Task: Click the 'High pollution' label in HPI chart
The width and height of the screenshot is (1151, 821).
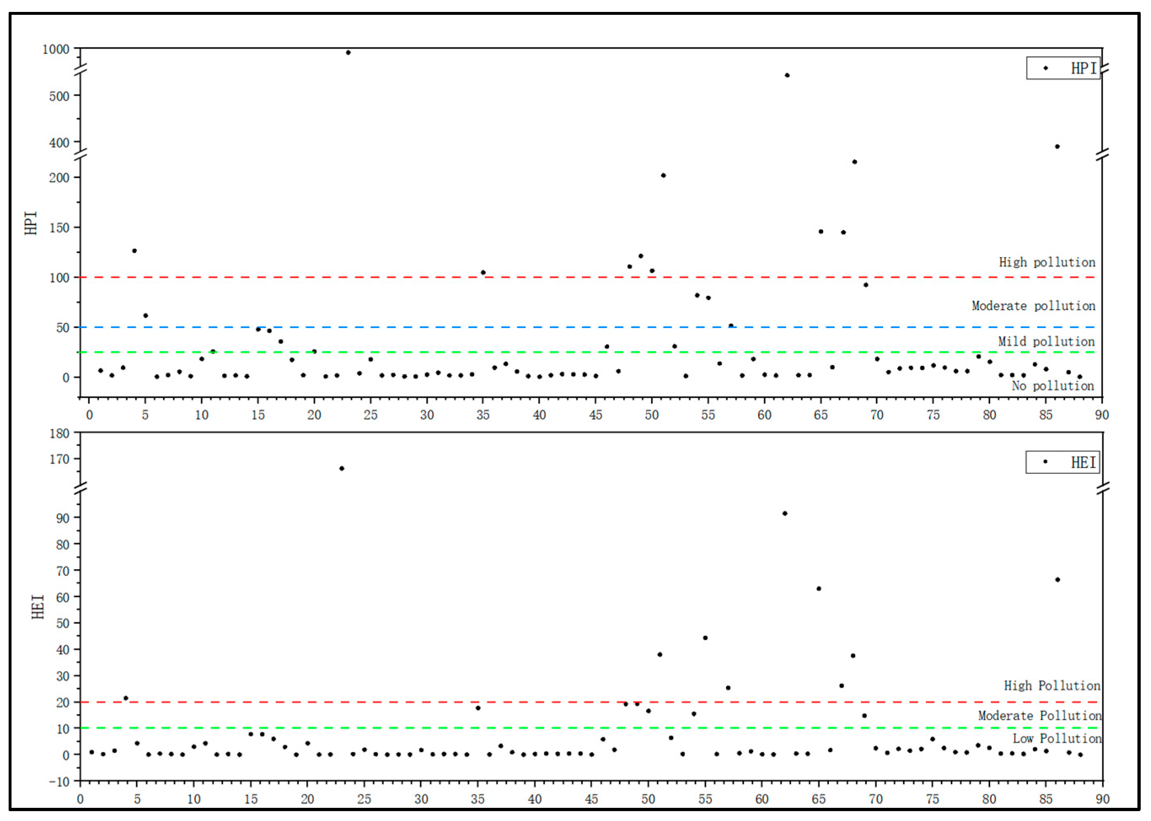Action: pos(1047,263)
